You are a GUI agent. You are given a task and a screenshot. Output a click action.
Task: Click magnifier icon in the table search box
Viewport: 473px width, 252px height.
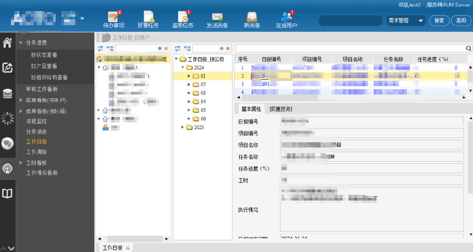[x=468, y=48]
